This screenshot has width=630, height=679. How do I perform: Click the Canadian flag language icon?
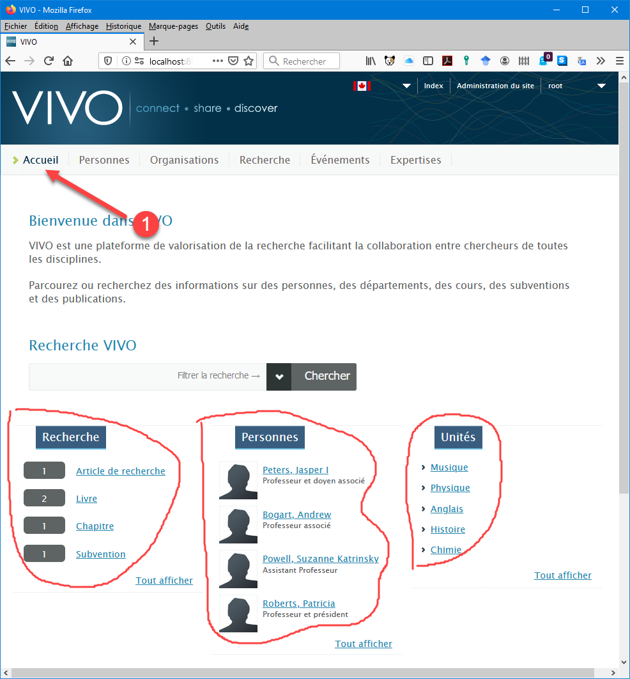[362, 86]
